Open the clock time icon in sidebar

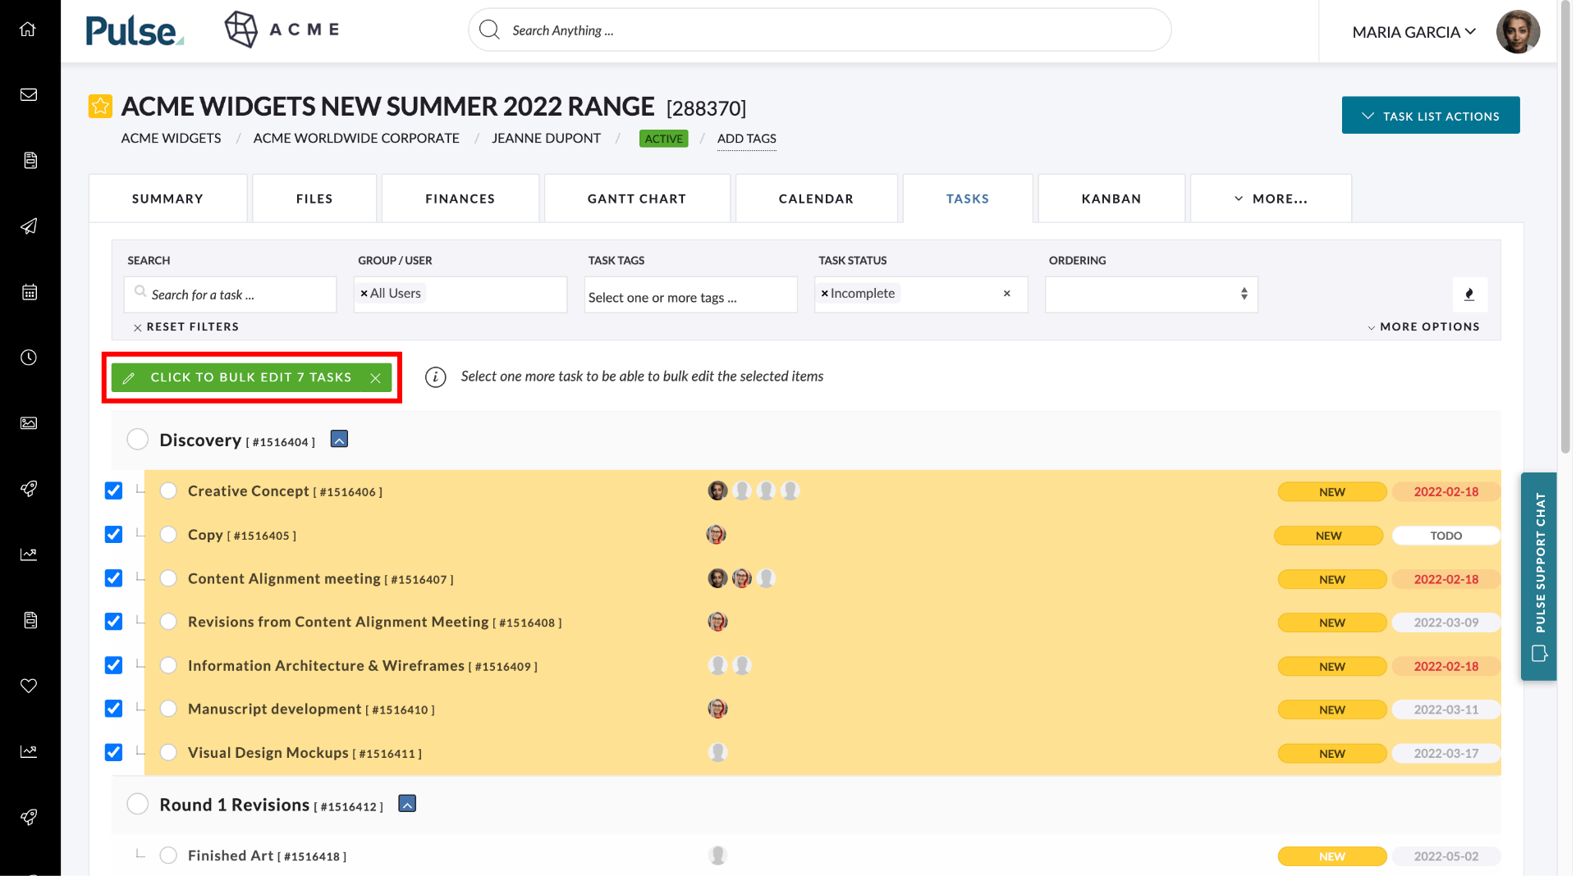[x=29, y=358]
